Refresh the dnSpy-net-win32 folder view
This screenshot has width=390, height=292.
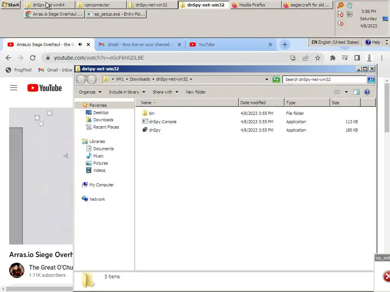(x=276, y=79)
